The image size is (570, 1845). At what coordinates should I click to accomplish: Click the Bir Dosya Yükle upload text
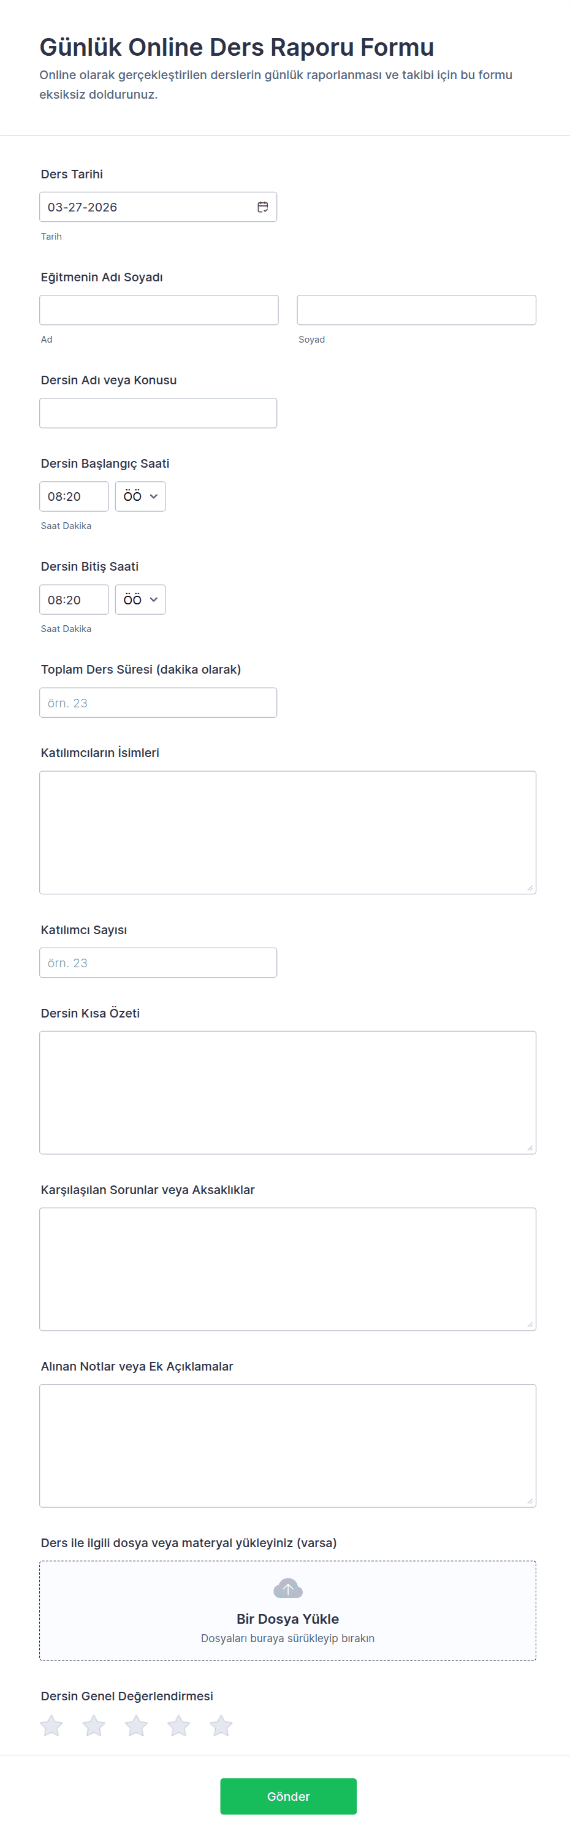click(288, 1619)
